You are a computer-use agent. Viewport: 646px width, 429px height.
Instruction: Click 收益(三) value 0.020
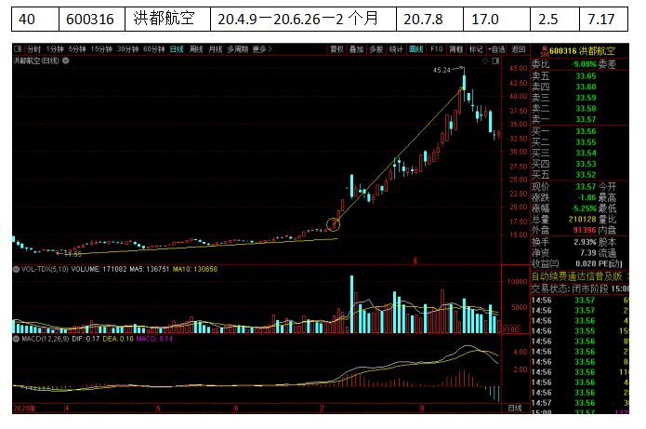[x=586, y=263]
